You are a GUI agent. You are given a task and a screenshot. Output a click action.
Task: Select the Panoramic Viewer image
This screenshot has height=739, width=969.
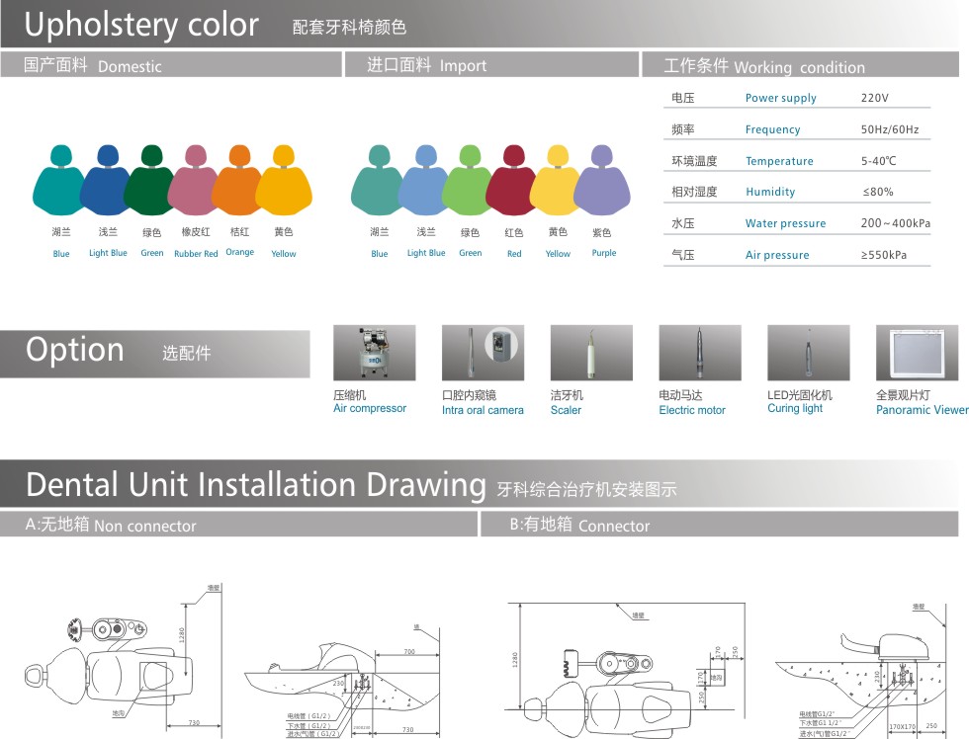(917, 353)
